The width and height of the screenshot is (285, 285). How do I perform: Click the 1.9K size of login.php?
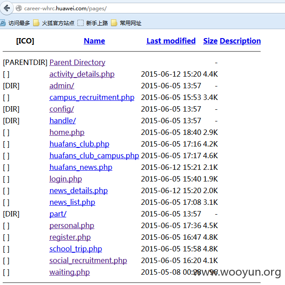(x=210, y=179)
